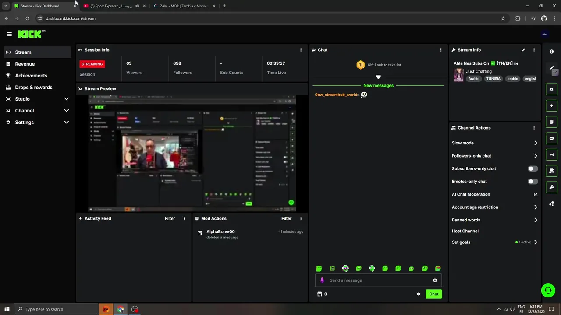
Task: Click the document widget sidebar icon
Action: pos(551,122)
